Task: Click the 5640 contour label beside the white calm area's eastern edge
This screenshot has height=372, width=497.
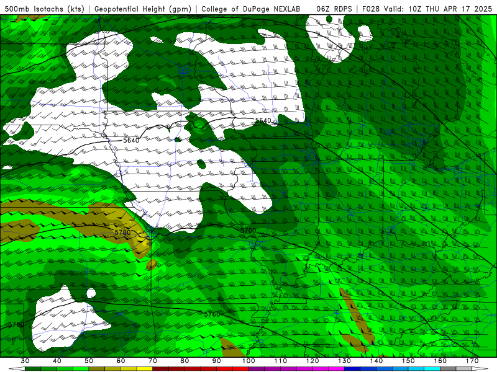Action: (x=263, y=120)
